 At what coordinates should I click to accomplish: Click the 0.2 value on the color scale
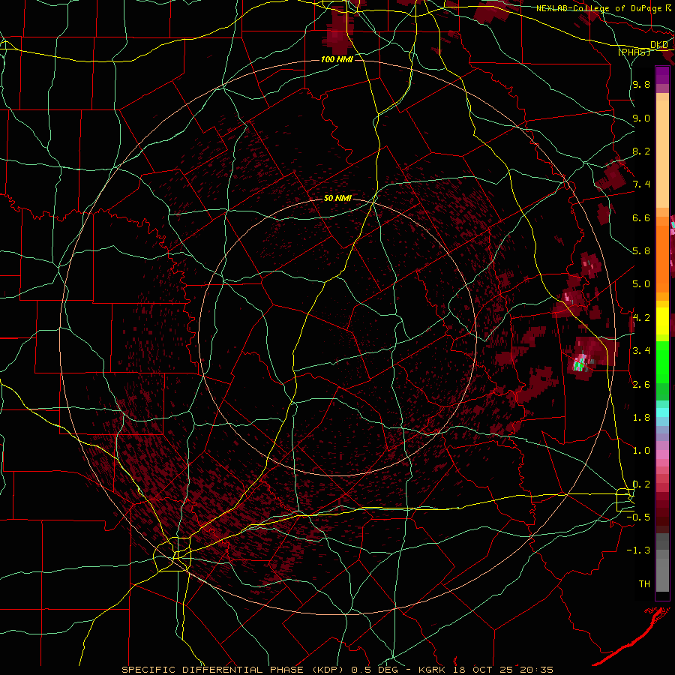pos(641,484)
